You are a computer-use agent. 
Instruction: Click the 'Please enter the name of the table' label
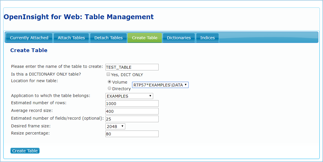coord(57,66)
